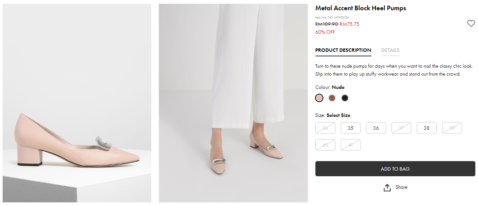Screen dimensions: 478x205
Task: Select size 35
Action: click(x=351, y=128)
